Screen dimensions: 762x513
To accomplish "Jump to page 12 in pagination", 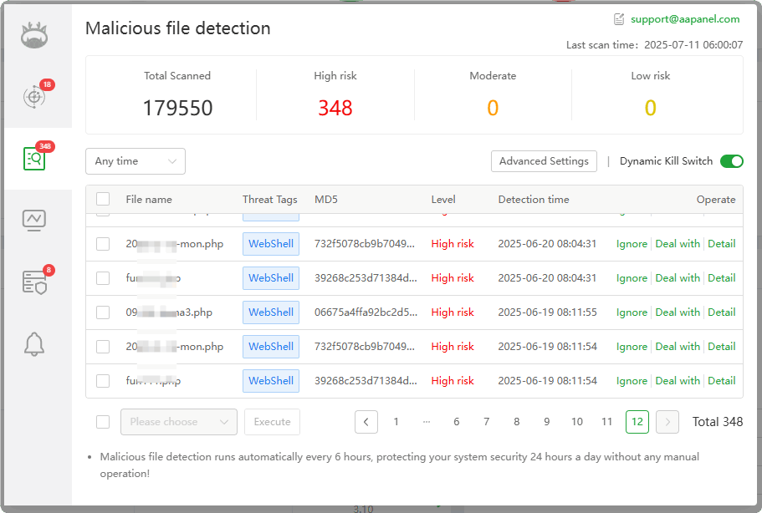I will coord(637,421).
